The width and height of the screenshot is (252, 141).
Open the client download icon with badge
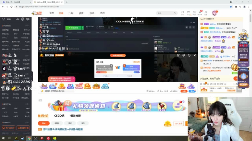[x=200, y=13]
